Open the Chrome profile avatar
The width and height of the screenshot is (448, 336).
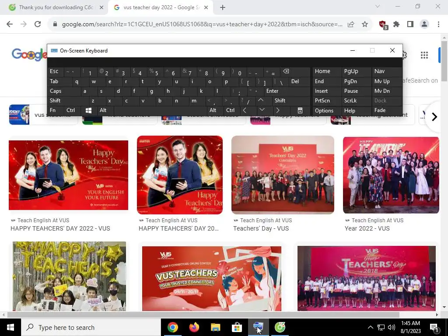point(424,24)
